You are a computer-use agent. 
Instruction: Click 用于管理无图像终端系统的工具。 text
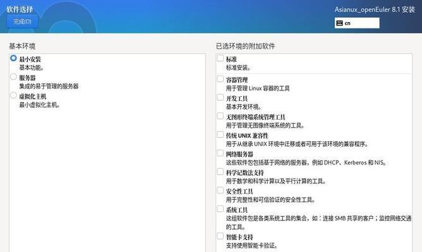[x=265, y=125]
